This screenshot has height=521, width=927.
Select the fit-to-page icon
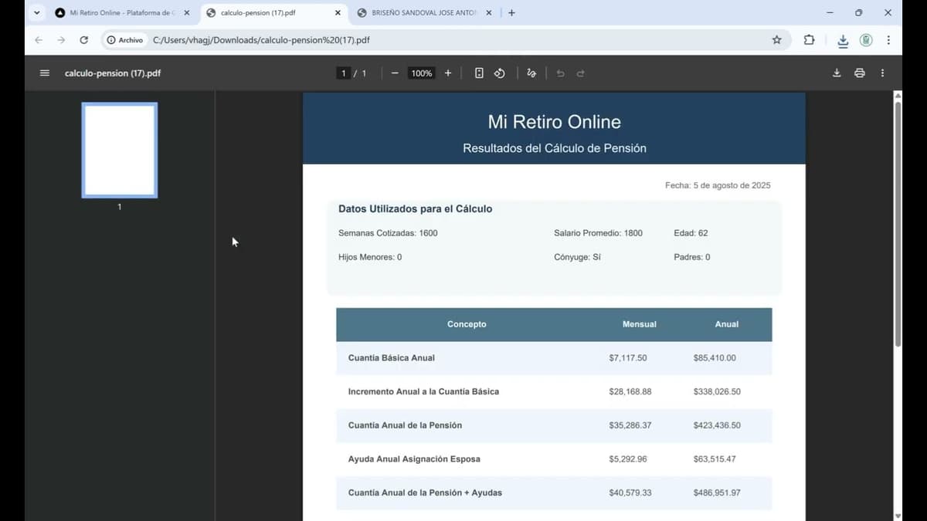coord(479,73)
